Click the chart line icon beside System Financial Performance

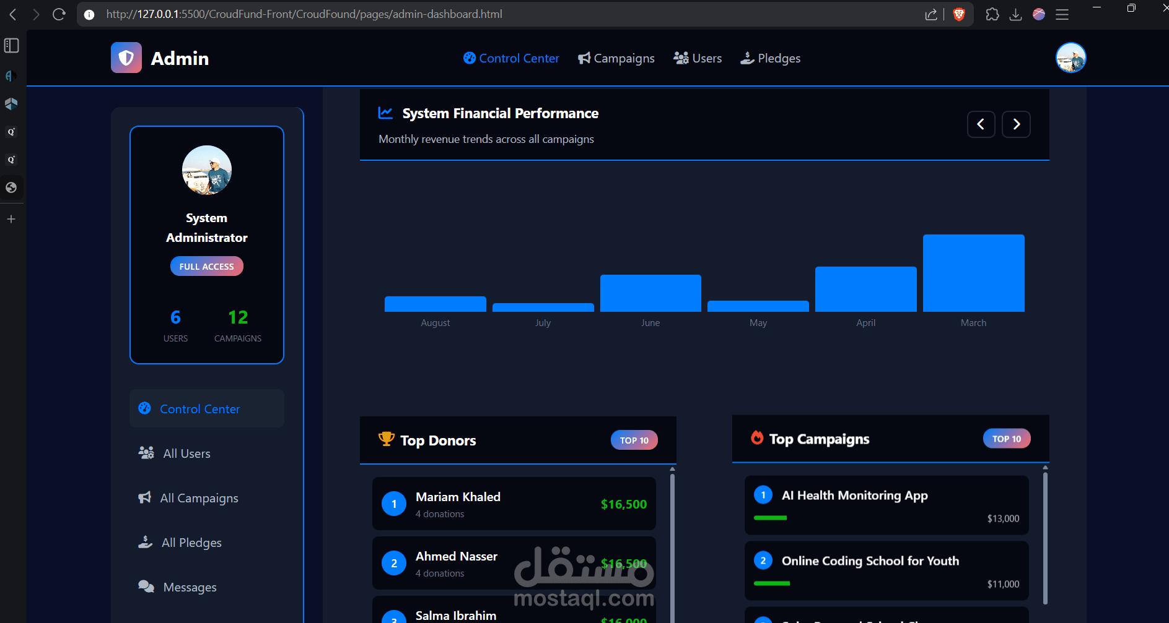click(385, 113)
